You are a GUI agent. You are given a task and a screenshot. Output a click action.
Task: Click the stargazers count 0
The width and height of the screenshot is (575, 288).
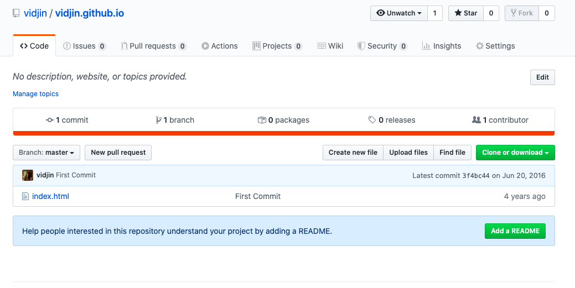coord(491,13)
